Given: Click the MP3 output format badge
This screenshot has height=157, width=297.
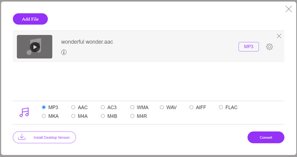Looking at the screenshot, I should 249,47.
